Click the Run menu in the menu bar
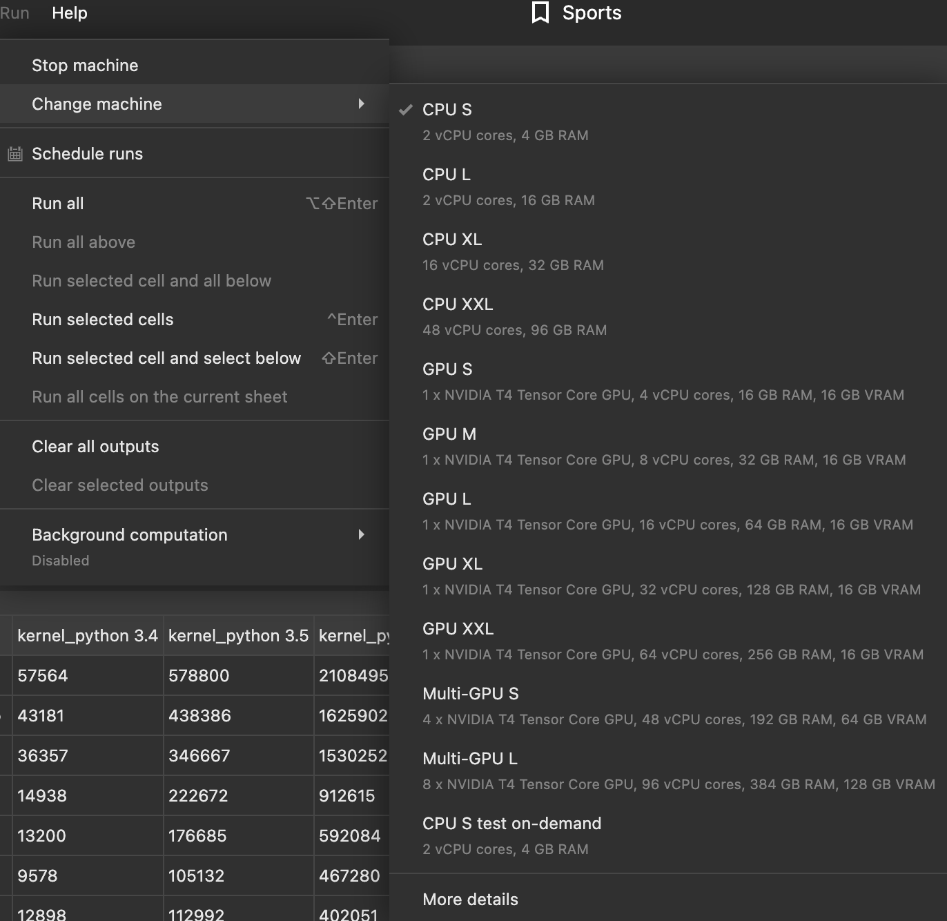Viewport: 947px width, 921px height. pyautogui.click(x=14, y=12)
